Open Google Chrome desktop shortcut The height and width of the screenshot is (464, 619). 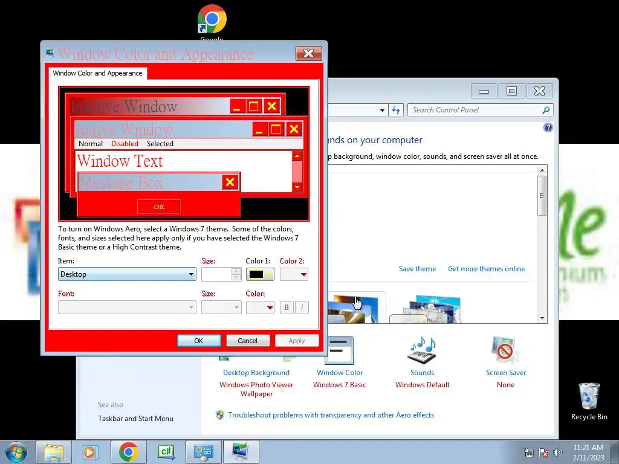point(212,19)
